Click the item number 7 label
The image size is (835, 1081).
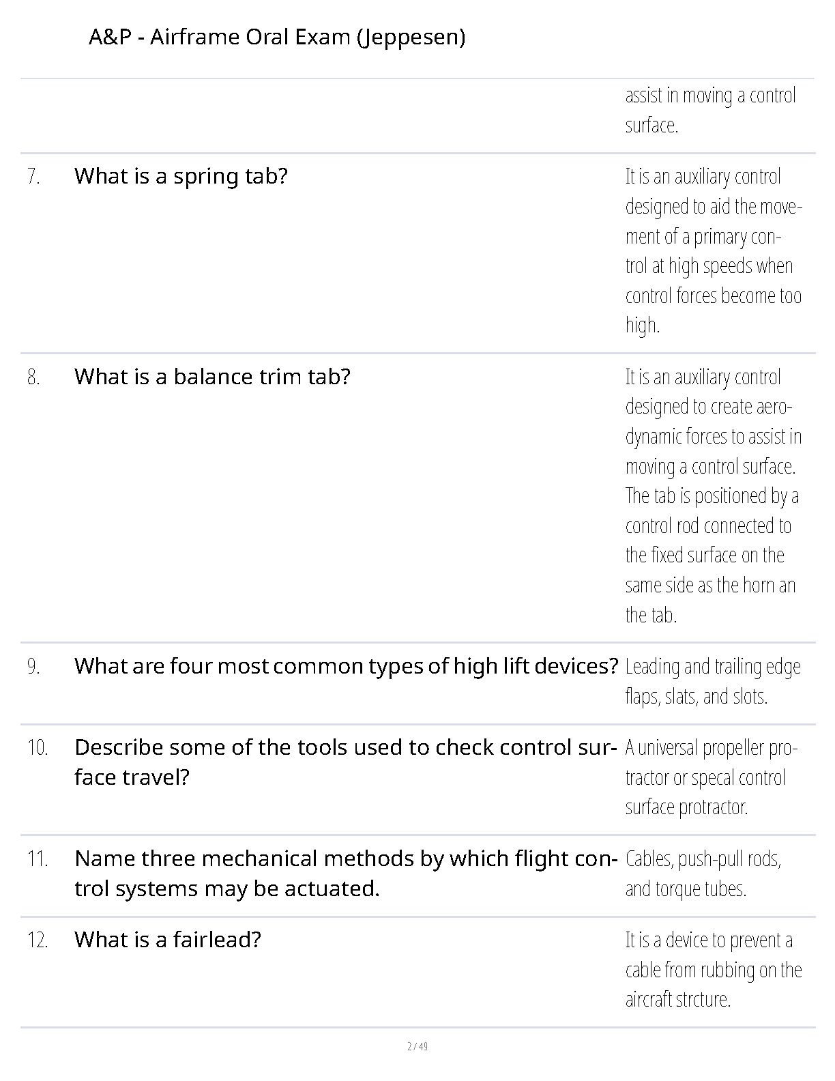pos(34,177)
